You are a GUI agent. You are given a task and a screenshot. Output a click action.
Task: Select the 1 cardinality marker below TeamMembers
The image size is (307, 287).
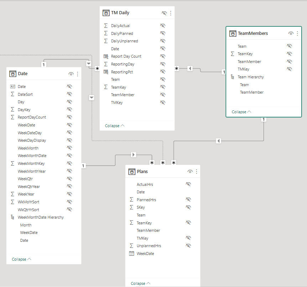(264, 119)
